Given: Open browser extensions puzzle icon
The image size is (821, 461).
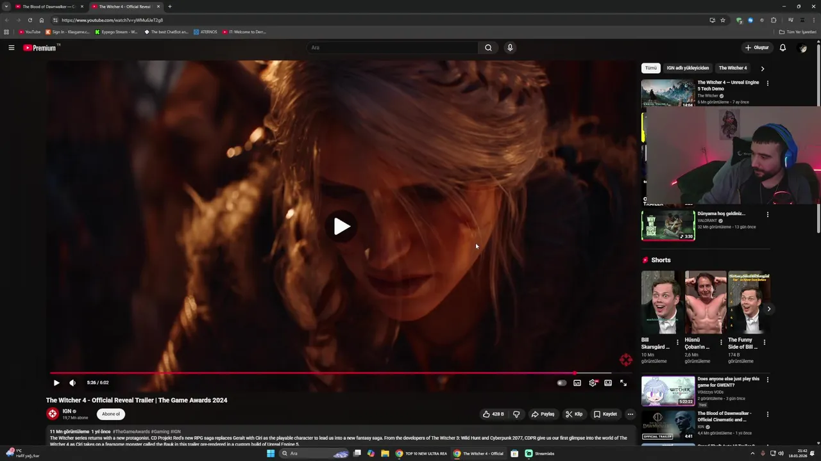Looking at the screenshot, I should click(x=774, y=20).
